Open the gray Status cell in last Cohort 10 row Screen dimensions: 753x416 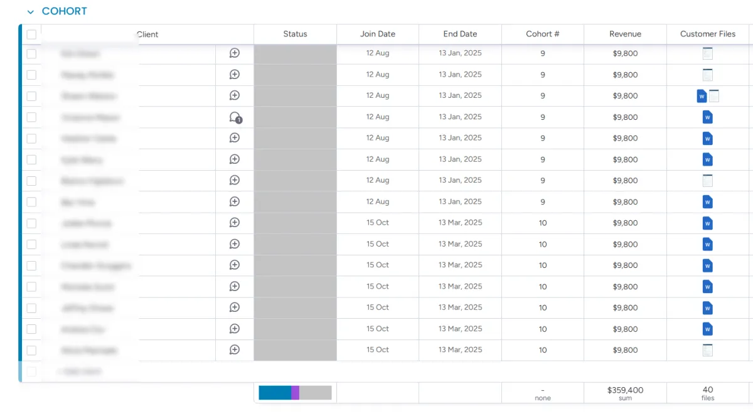pos(295,350)
